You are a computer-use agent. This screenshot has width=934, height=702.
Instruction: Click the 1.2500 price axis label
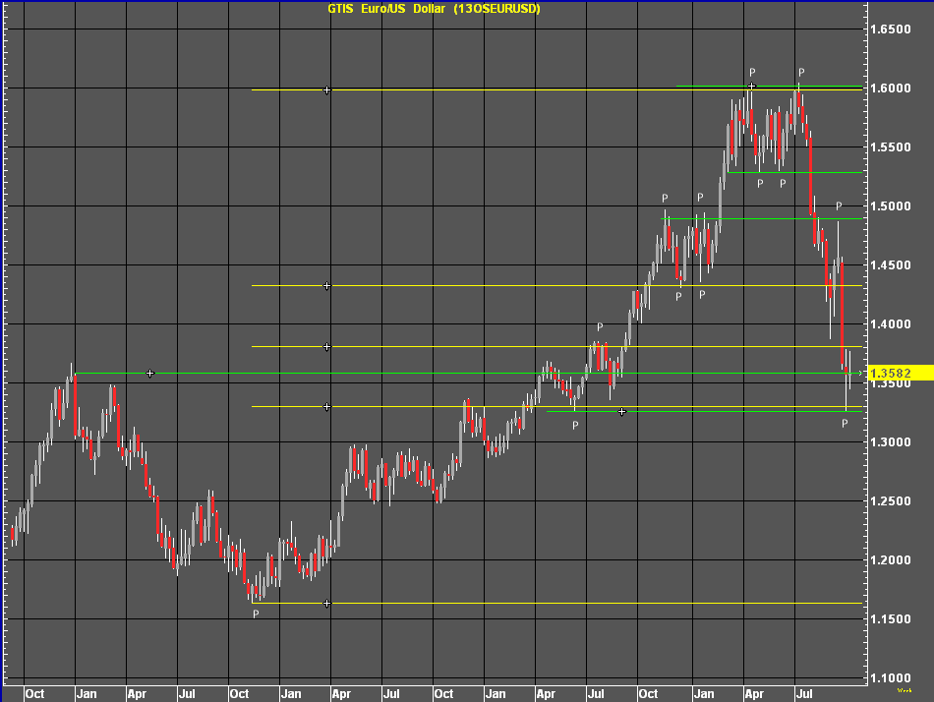(890, 501)
